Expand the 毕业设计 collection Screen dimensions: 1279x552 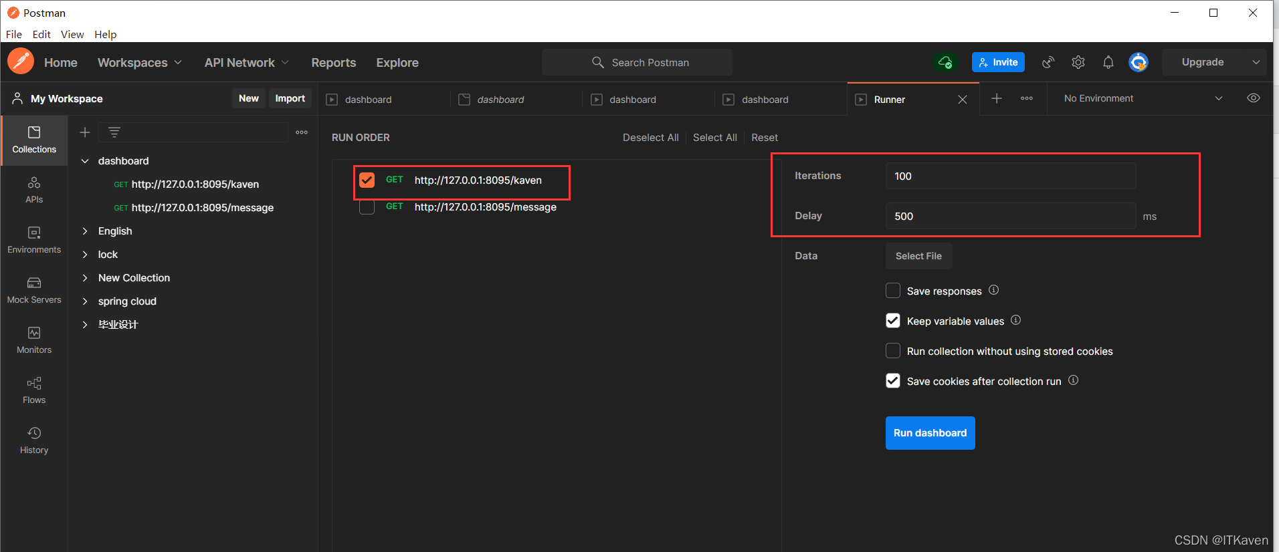[x=85, y=325]
